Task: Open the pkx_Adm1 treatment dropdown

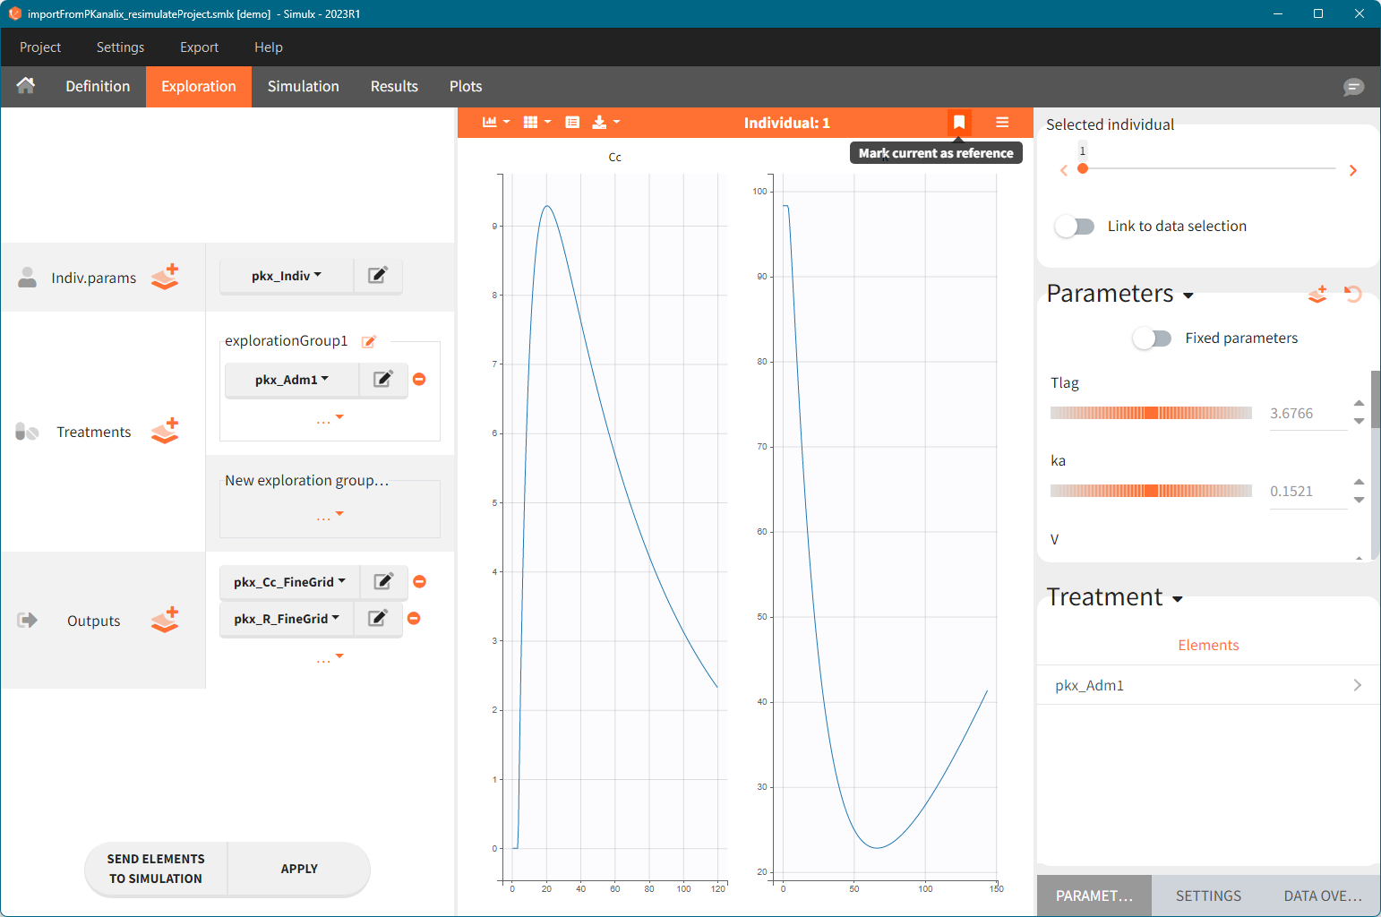Action: (291, 380)
